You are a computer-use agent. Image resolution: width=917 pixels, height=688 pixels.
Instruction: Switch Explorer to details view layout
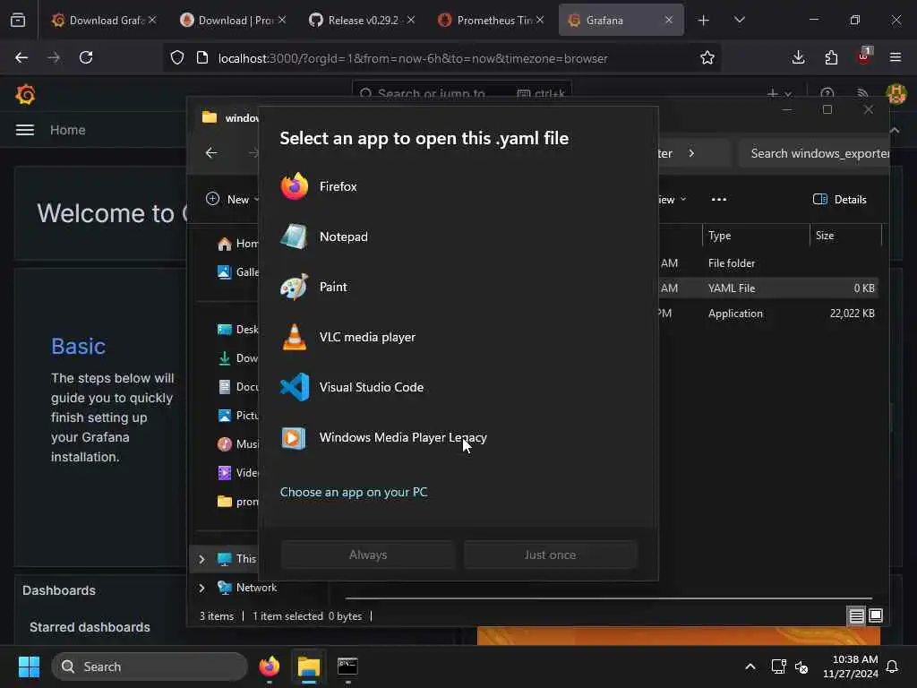(856, 615)
